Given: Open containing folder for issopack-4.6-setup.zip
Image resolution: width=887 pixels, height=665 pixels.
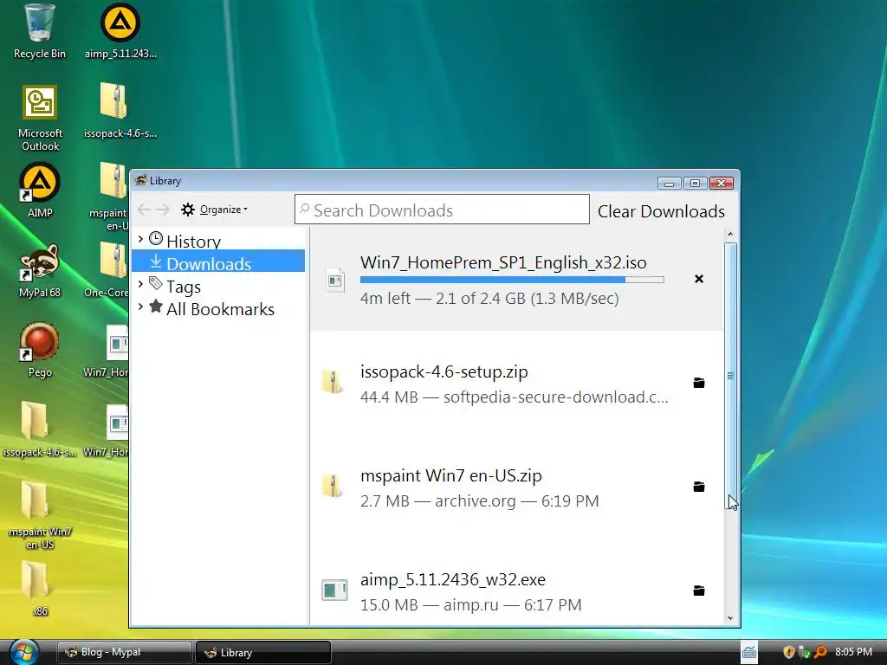Looking at the screenshot, I should (x=699, y=383).
